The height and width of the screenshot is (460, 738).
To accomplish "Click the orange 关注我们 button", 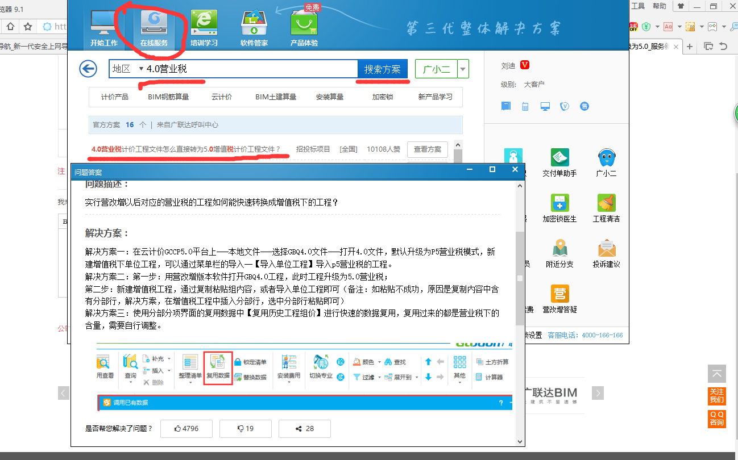I will pyautogui.click(x=717, y=396).
